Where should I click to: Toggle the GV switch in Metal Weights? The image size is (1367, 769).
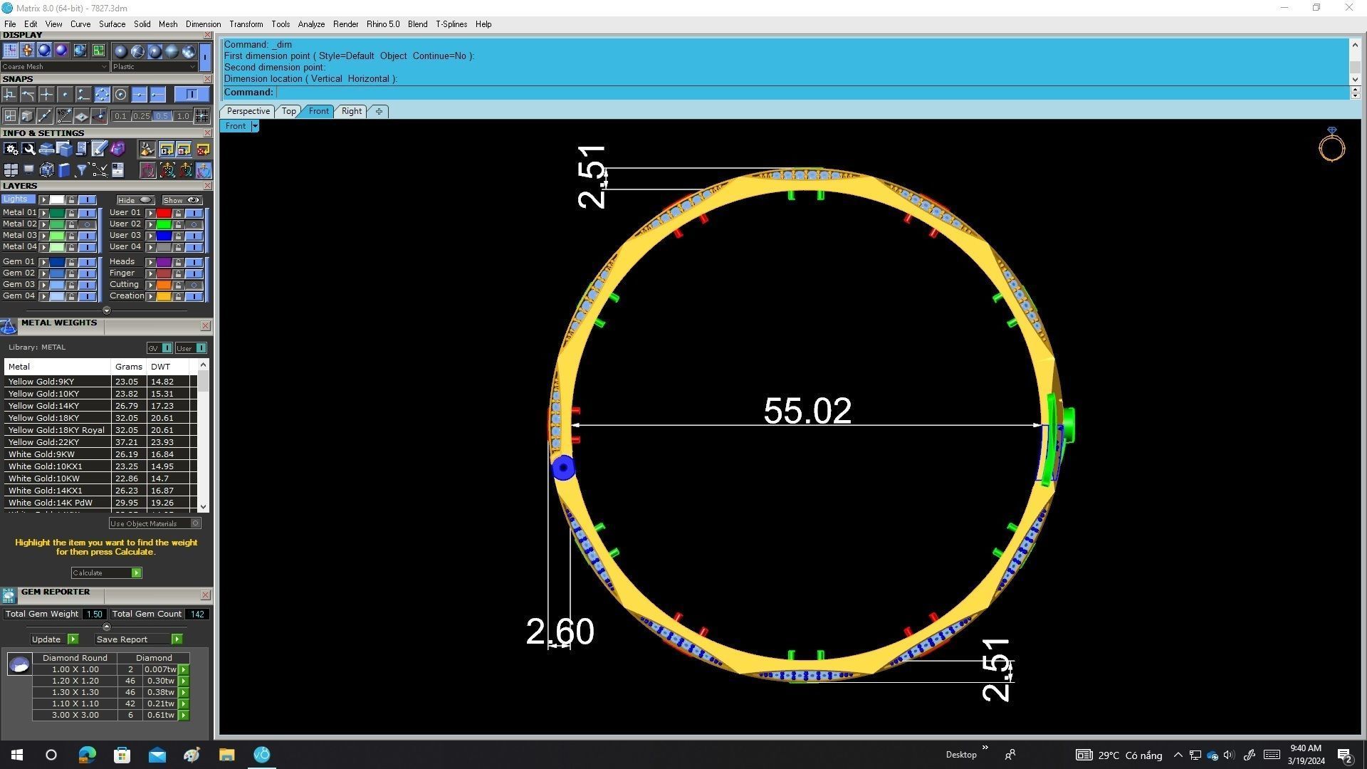pos(159,348)
